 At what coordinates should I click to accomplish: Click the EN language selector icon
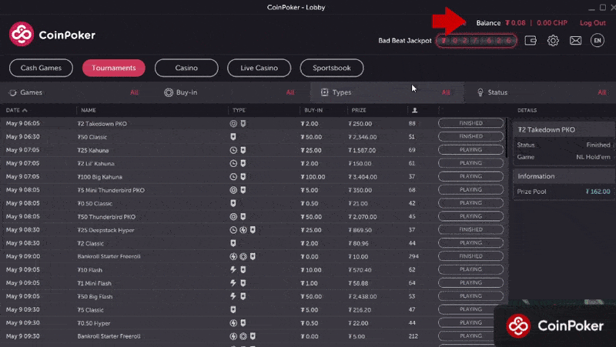597,41
